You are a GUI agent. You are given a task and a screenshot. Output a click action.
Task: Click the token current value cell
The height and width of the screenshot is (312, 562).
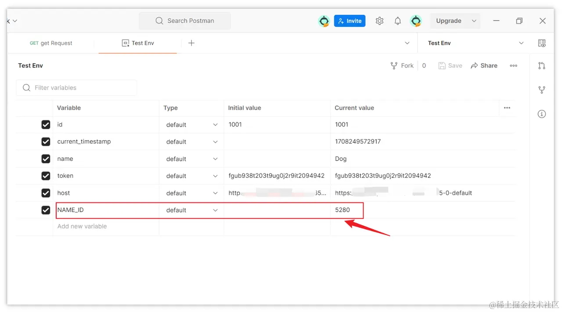pyautogui.click(x=423, y=176)
